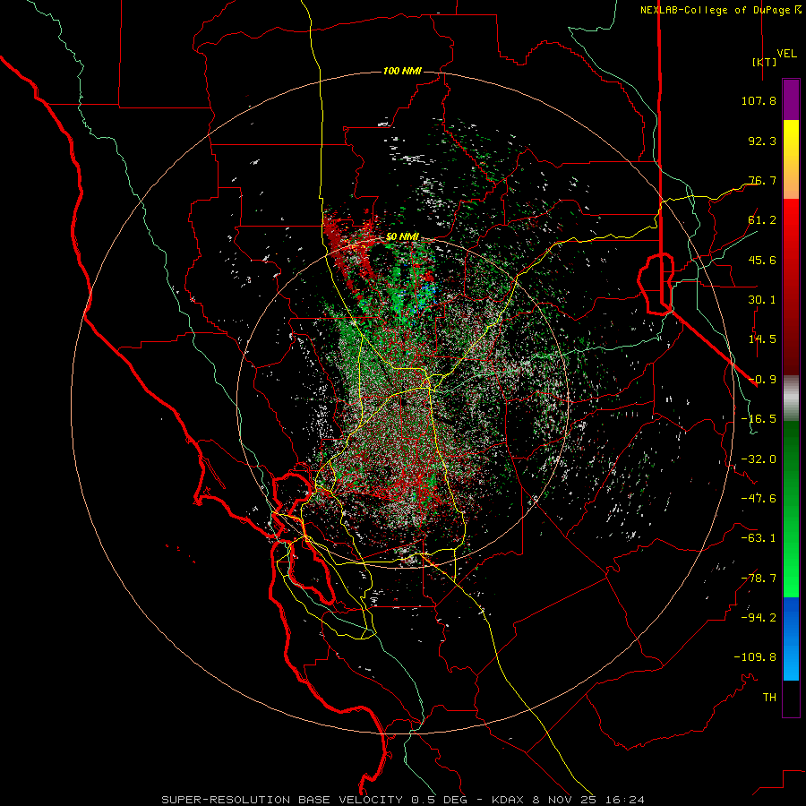Viewport: 806px width, 806px height.
Task: Click the -32.0 legend value
Action: coord(759,459)
